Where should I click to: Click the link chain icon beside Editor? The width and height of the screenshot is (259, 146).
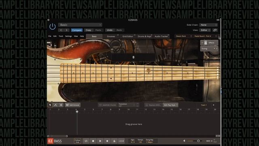tap(215, 30)
